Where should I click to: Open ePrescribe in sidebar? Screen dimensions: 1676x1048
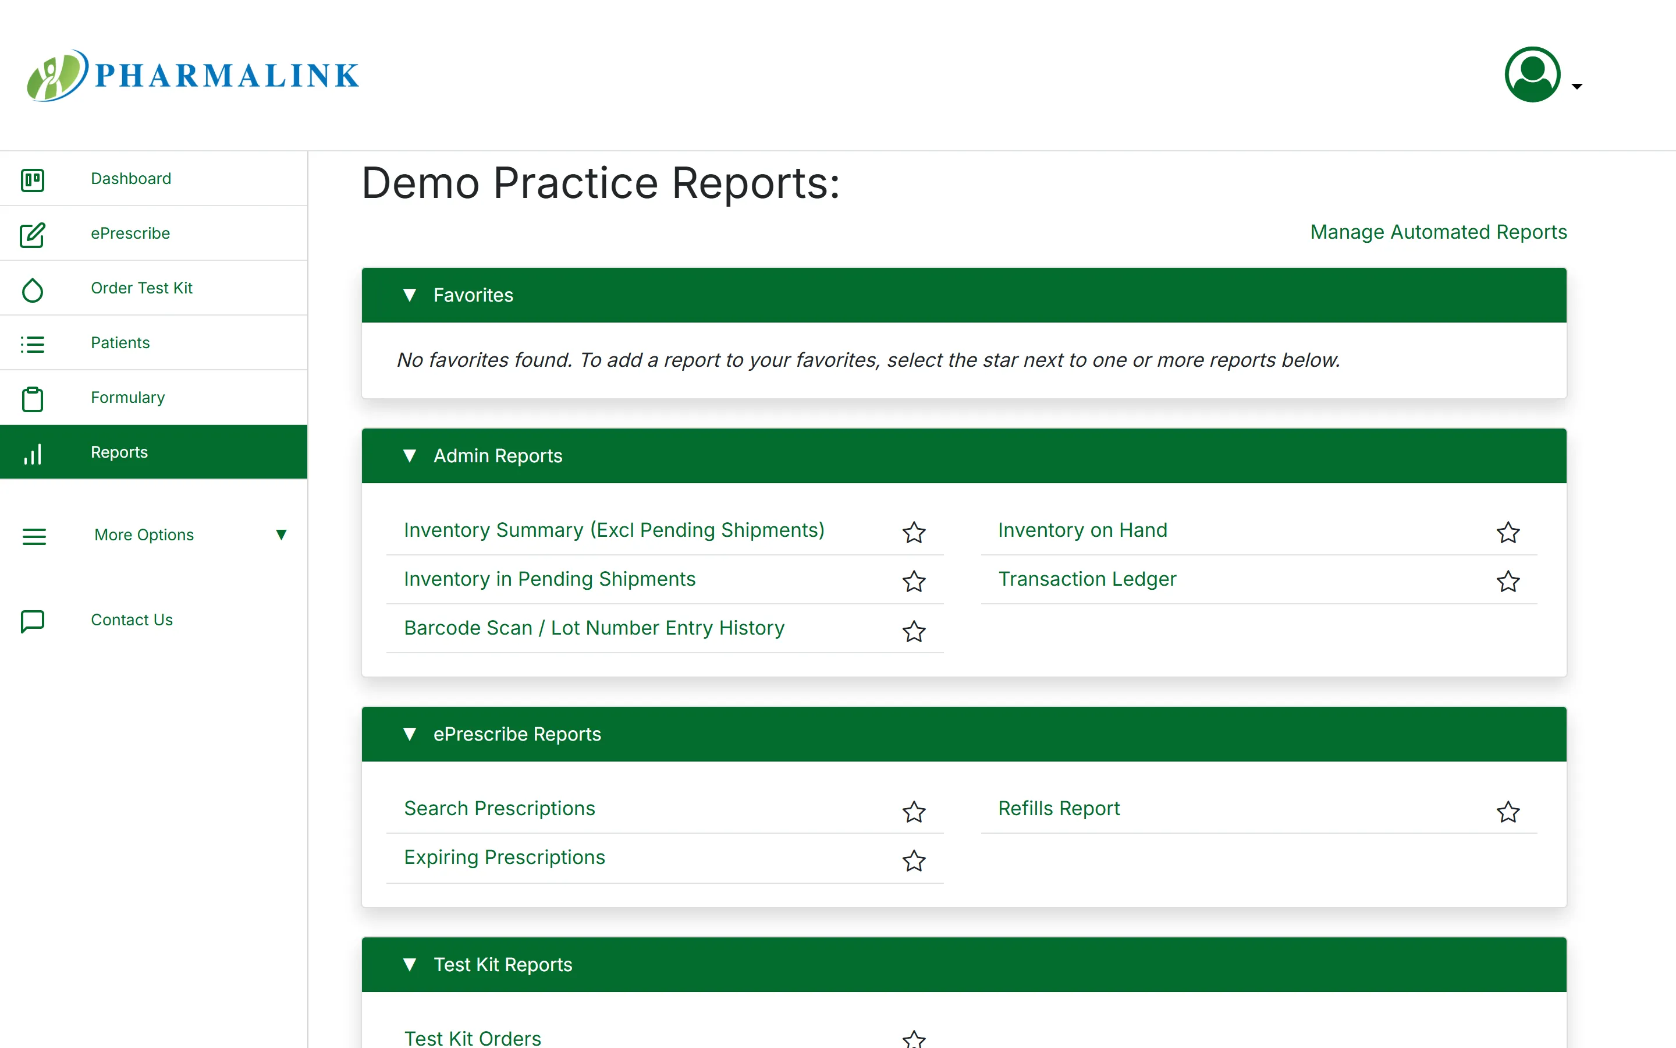coord(130,233)
